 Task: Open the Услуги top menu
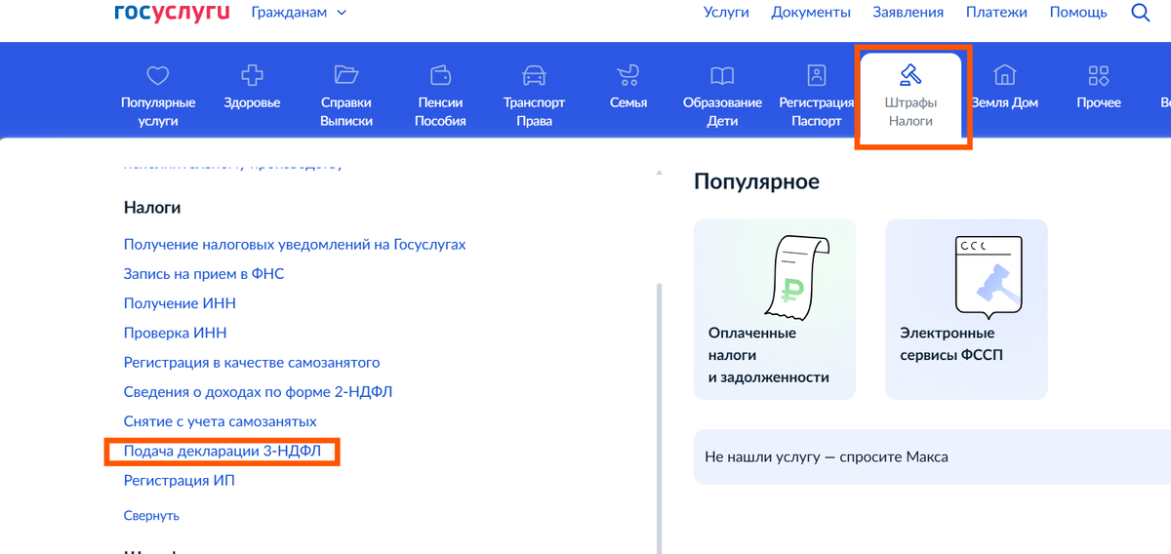(726, 13)
